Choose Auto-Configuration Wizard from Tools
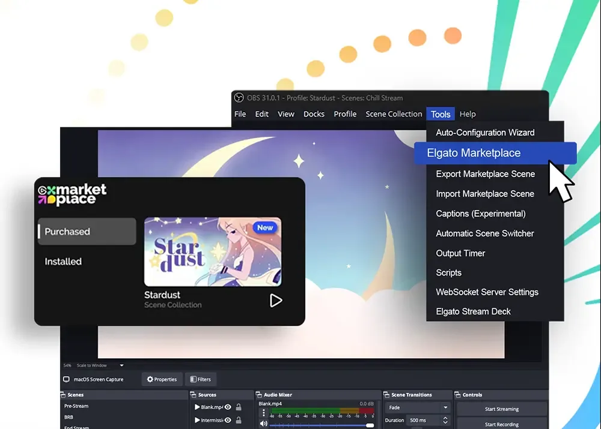This screenshot has width=601, height=429. (485, 133)
